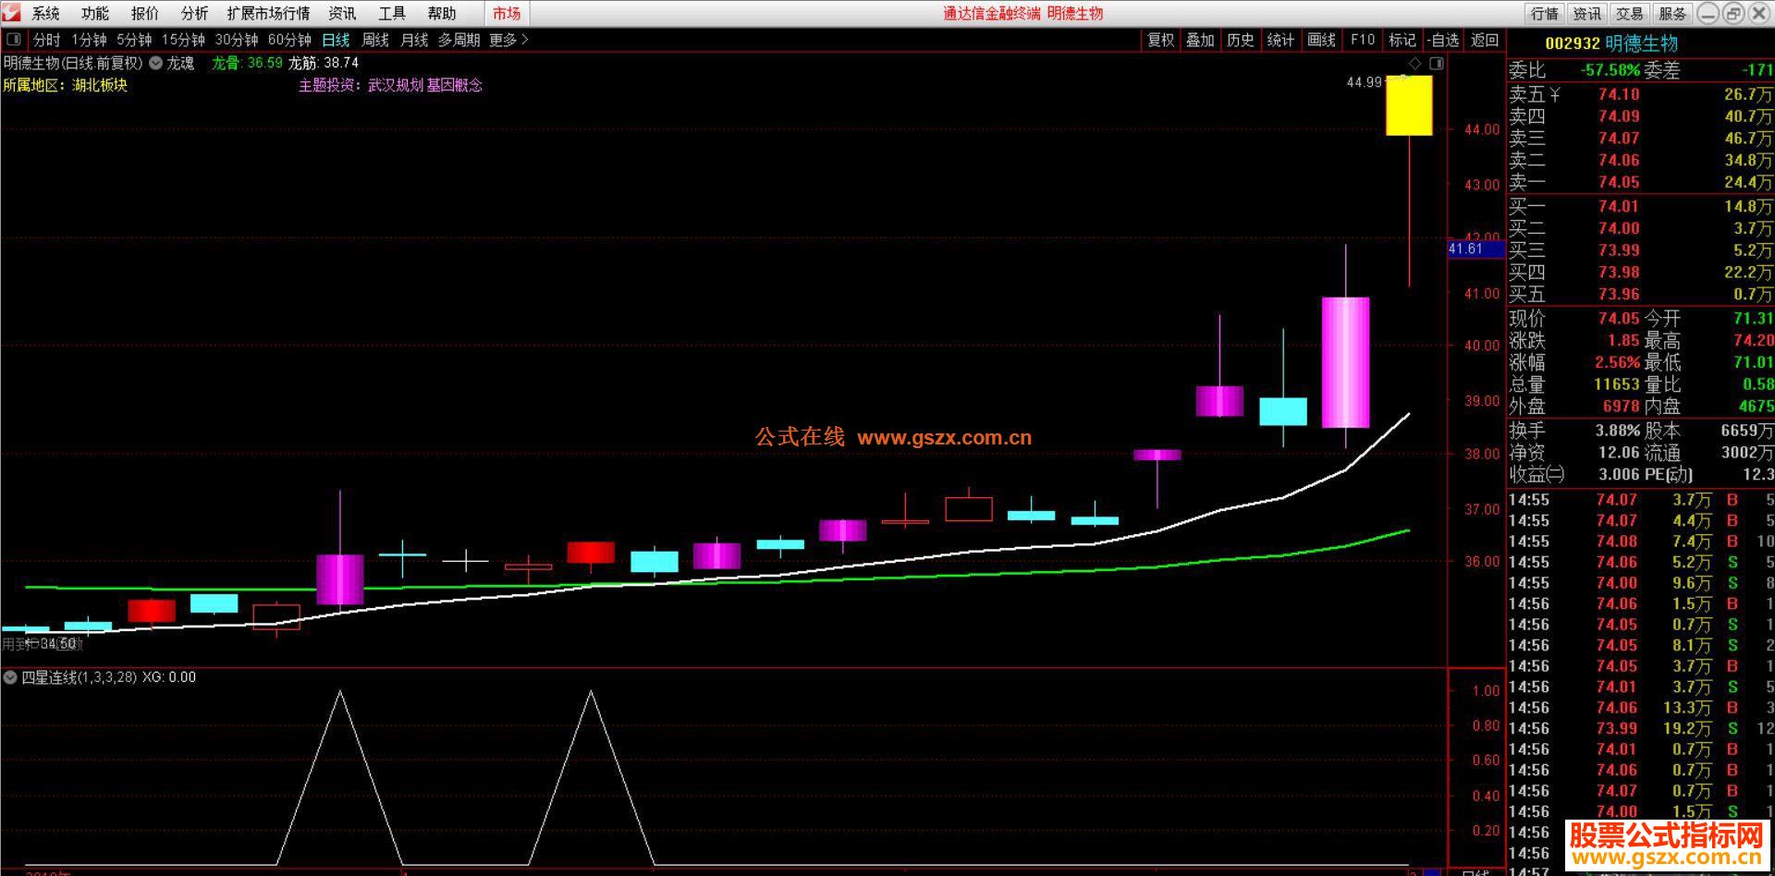Open the 功能 menu

95,13
